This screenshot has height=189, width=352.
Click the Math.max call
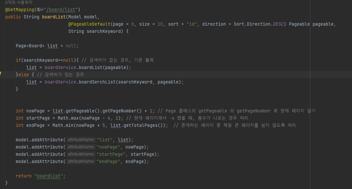(68, 118)
